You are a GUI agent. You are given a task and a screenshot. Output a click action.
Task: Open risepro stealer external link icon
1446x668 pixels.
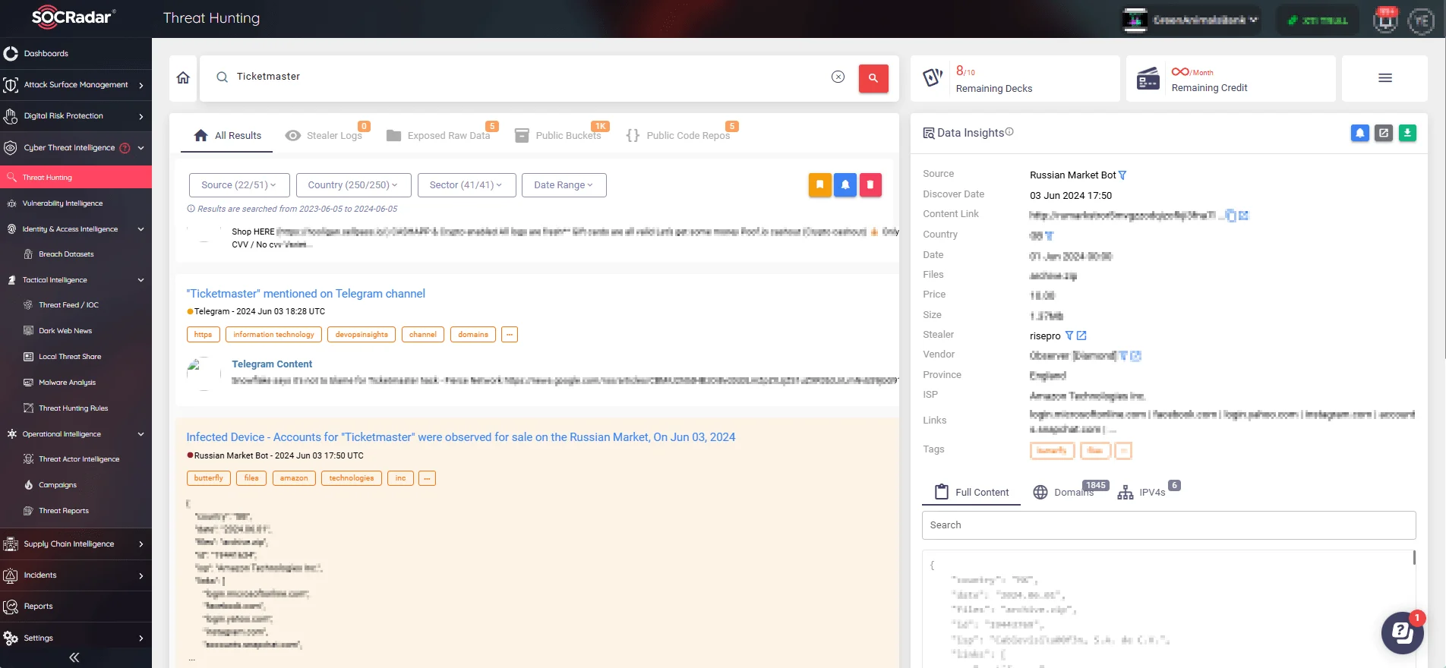[1081, 336]
